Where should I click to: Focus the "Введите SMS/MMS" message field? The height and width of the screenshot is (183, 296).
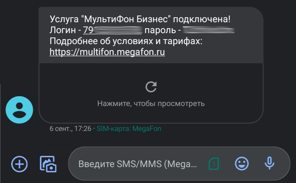point(137,164)
